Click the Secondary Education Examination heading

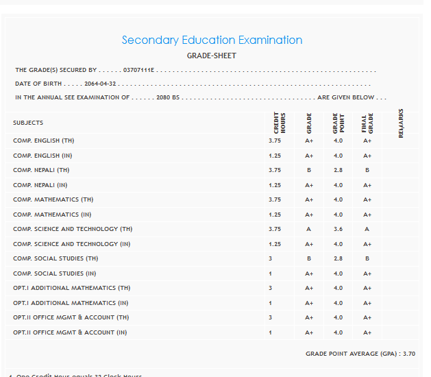[x=212, y=40]
